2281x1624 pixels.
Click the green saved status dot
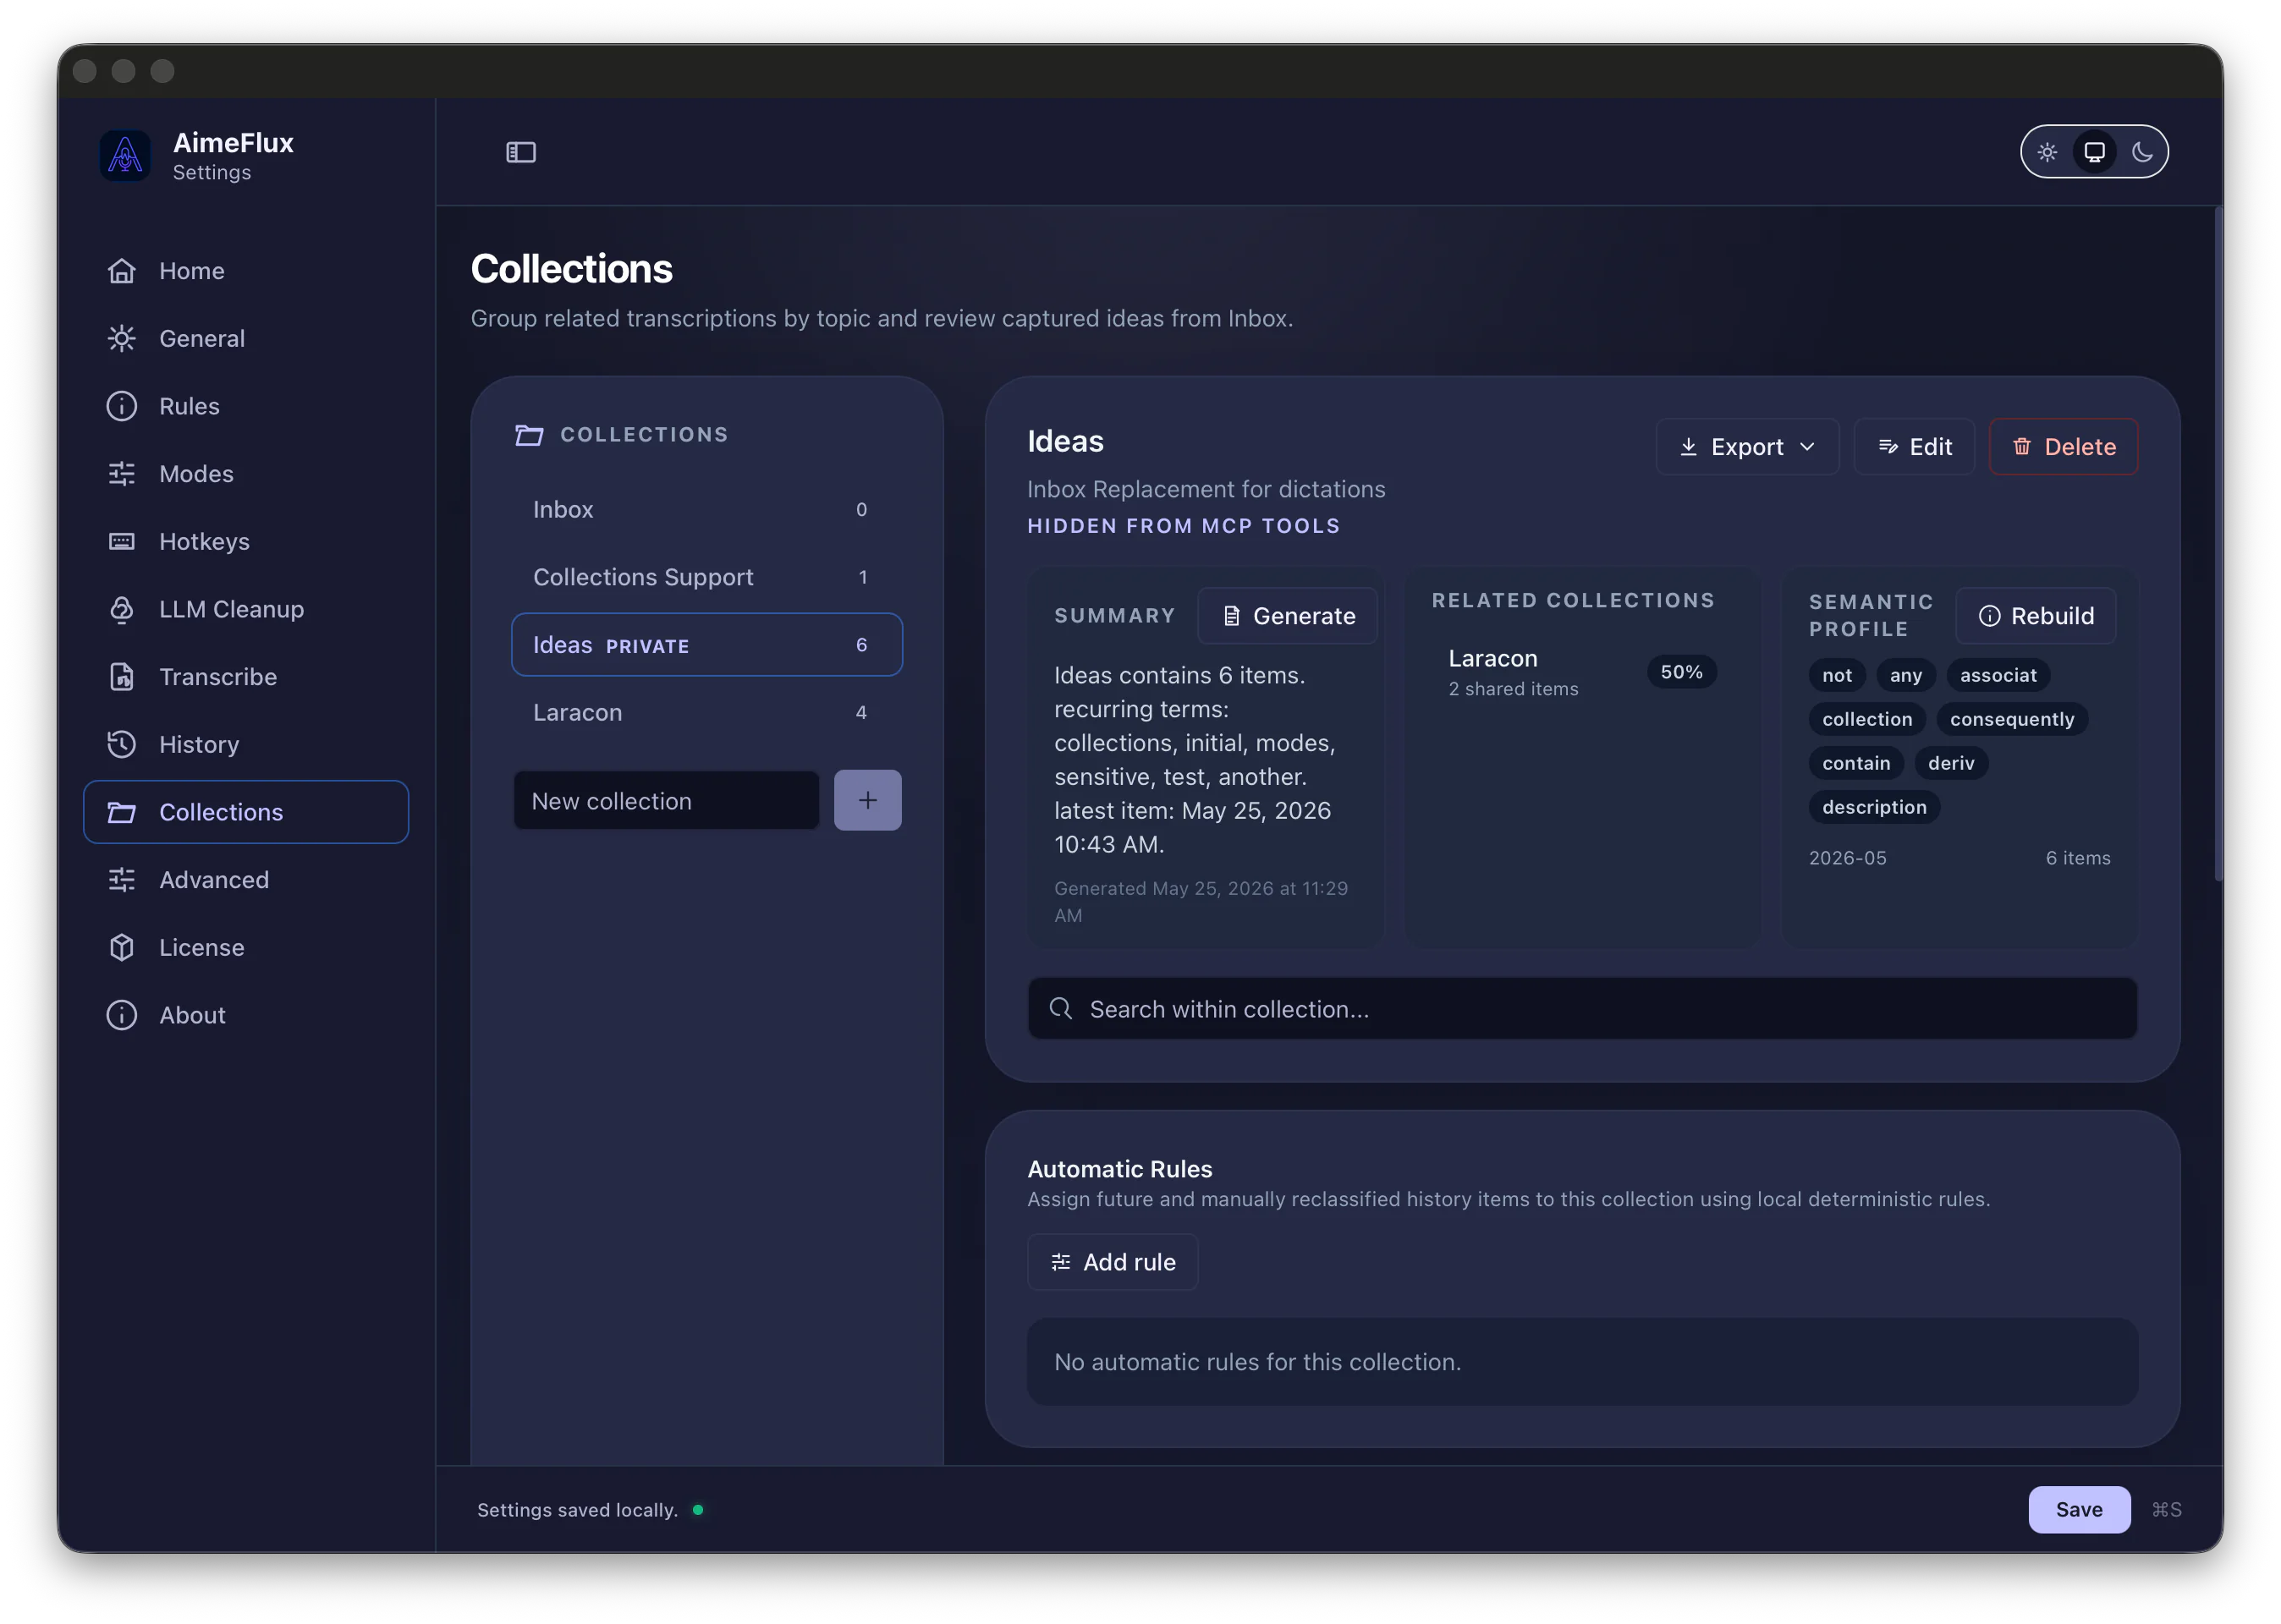pos(698,1510)
